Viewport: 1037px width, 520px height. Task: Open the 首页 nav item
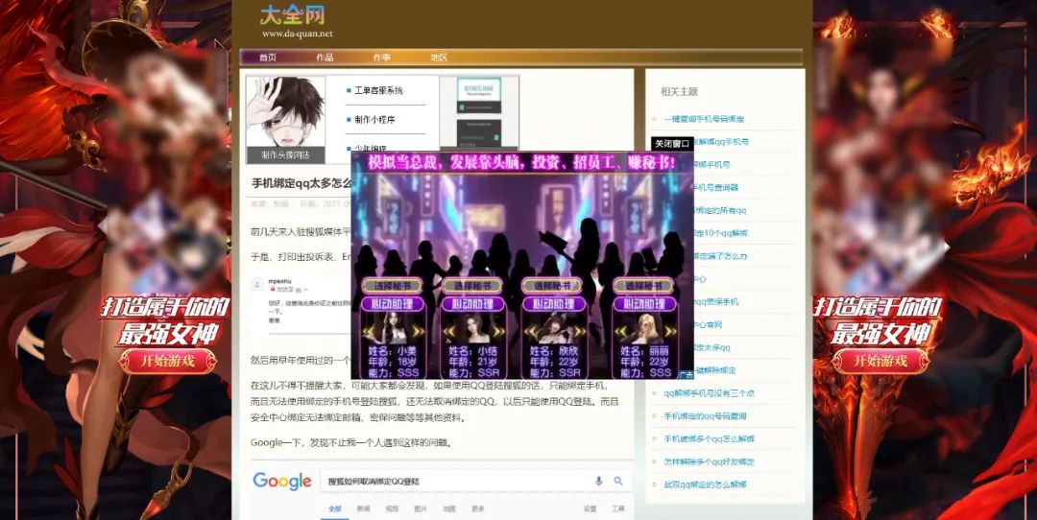click(268, 58)
